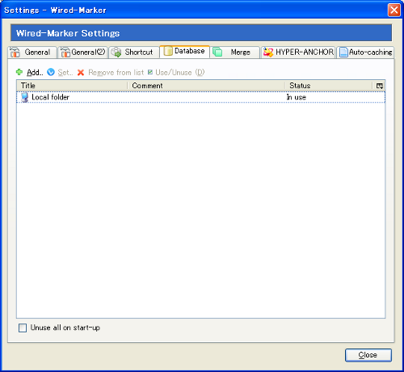The width and height of the screenshot is (404, 372).
Task: Sort by the Title column header
Action: click(x=72, y=86)
